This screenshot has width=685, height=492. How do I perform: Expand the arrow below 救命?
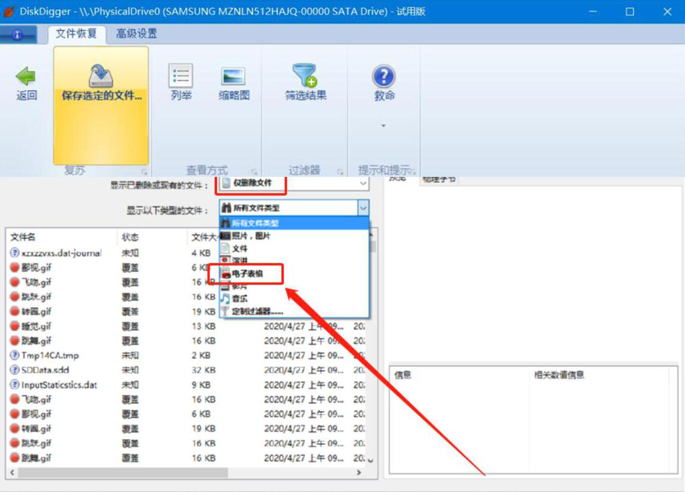tap(383, 126)
